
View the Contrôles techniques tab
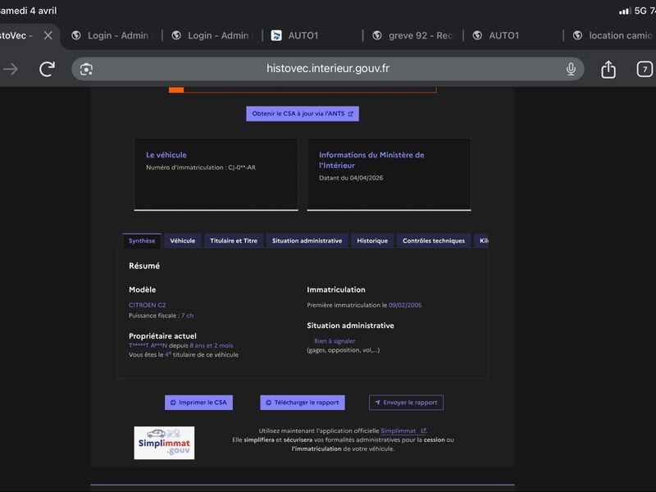click(x=434, y=241)
